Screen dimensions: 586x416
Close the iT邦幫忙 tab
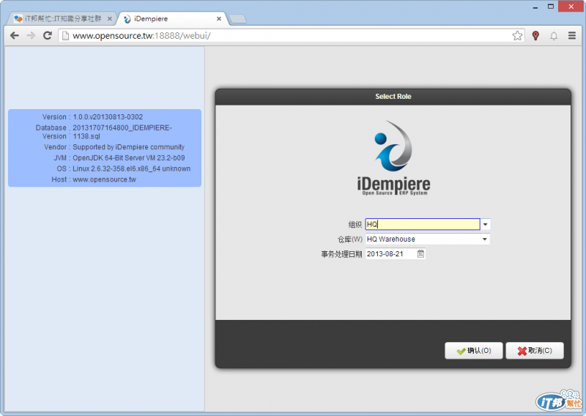click(109, 19)
